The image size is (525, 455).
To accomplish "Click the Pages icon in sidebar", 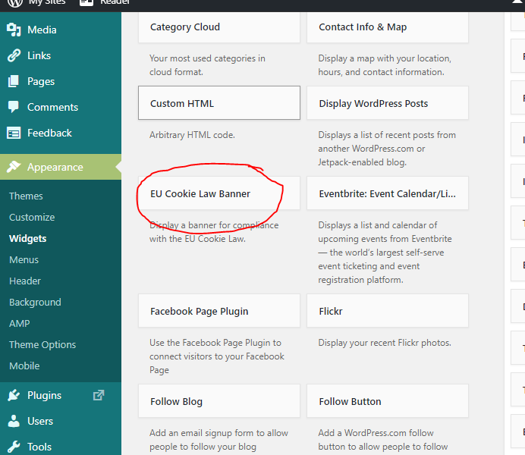I will click(14, 81).
